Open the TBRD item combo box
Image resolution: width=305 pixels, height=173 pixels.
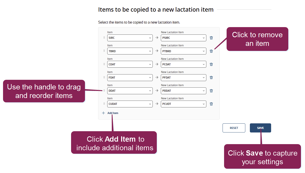pos(130,51)
